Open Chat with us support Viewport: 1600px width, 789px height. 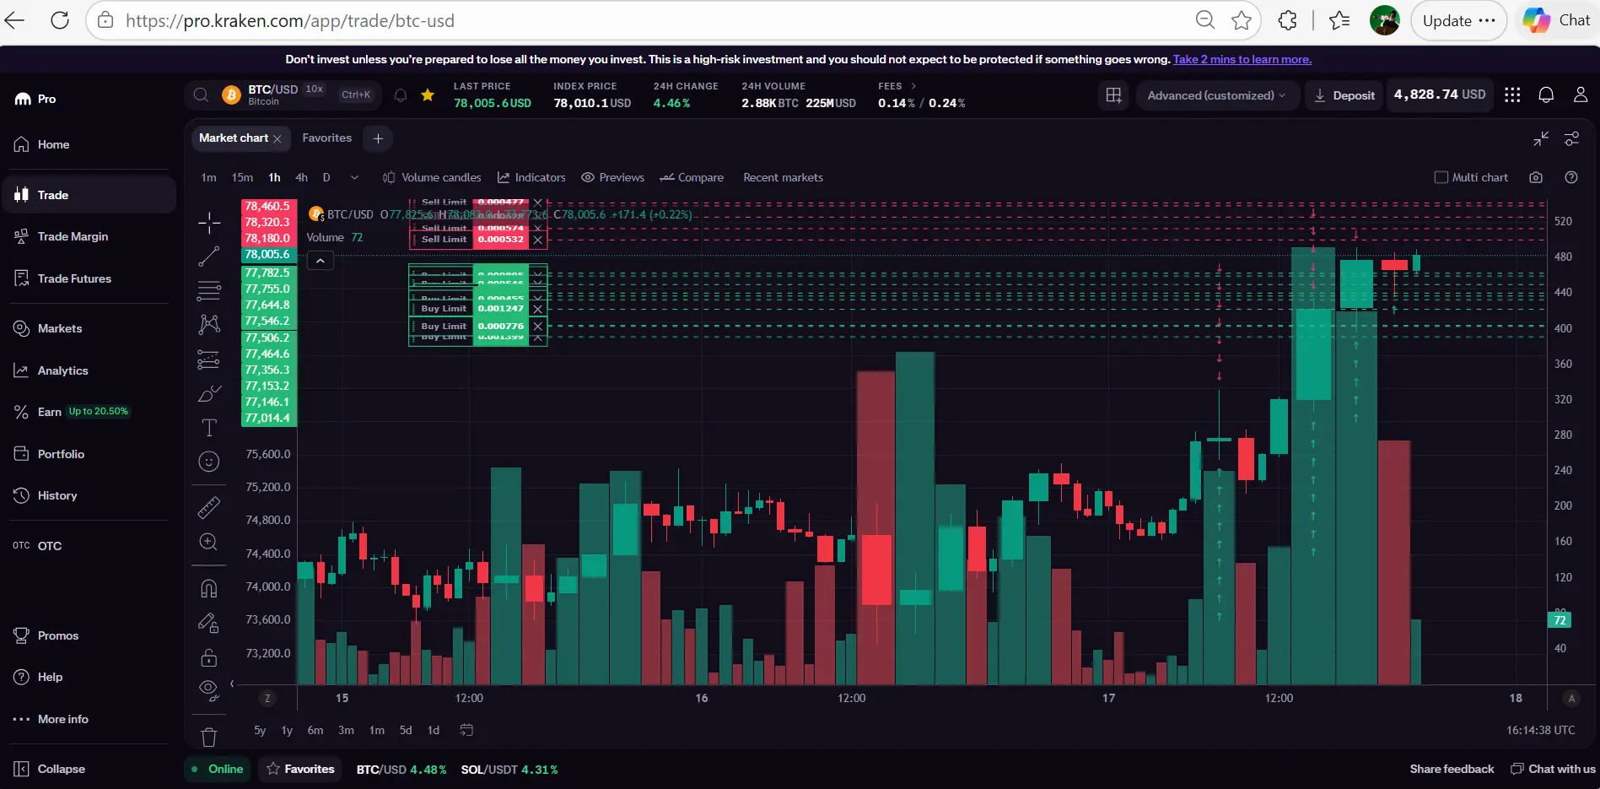coord(1553,769)
